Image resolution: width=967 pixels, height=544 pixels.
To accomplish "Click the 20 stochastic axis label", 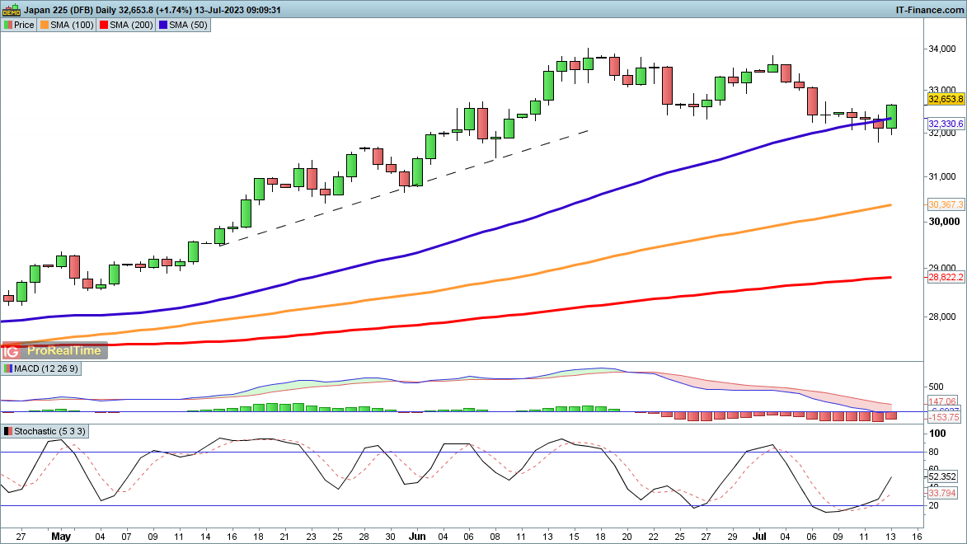I will pyautogui.click(x=934, y=506).
